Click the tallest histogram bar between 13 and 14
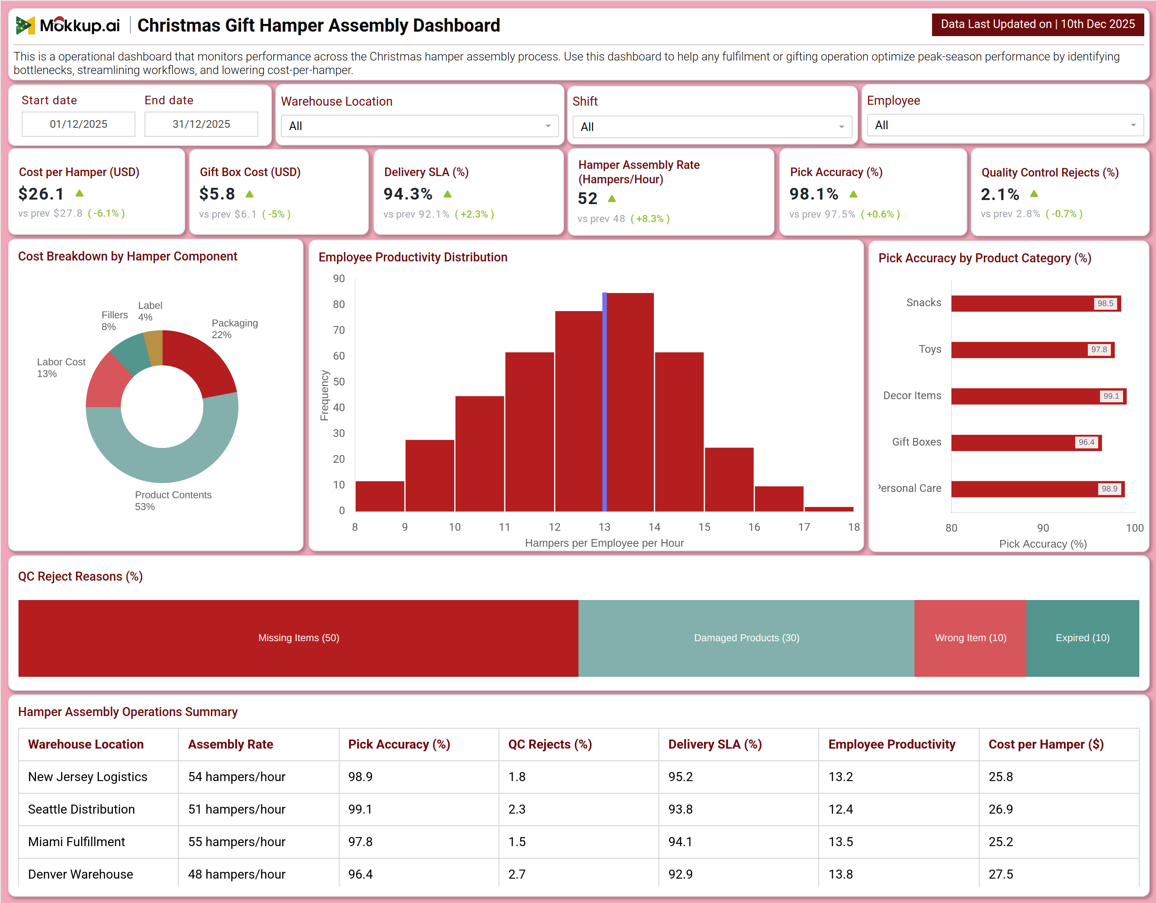The image size is (1156, 903). coord(630,402)
